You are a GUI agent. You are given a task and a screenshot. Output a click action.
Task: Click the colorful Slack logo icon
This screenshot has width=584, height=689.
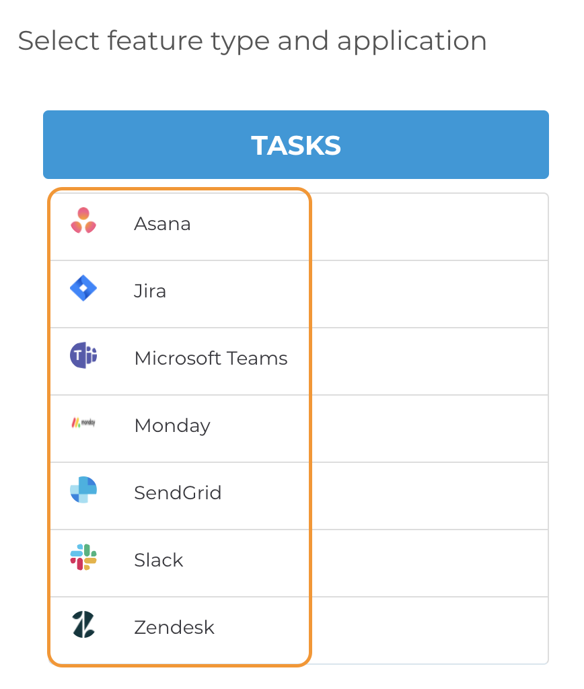pyautogui.click(x=83, y=558)
